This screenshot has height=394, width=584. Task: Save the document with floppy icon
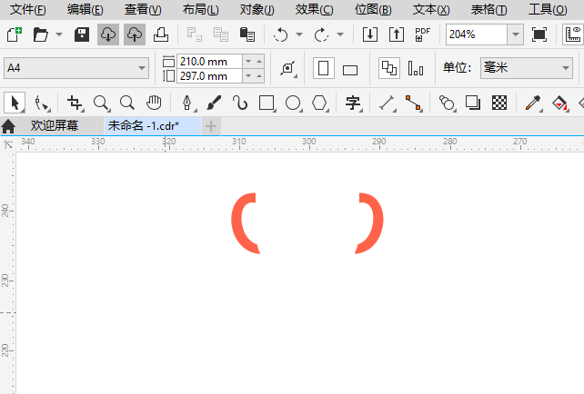pyautogui.click(x=82, y=34)
